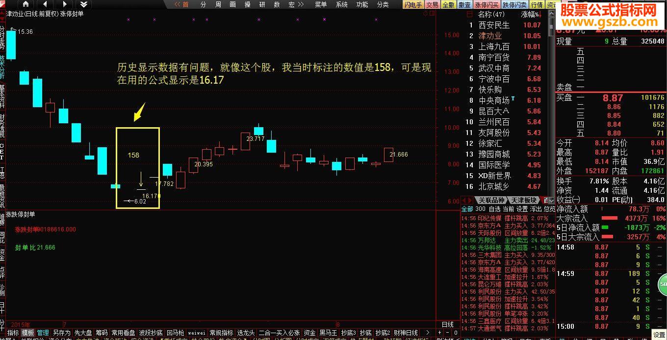Select the 筹码 template tab
Viewport: 667px width, 340px height.
[x=102, y=333]
